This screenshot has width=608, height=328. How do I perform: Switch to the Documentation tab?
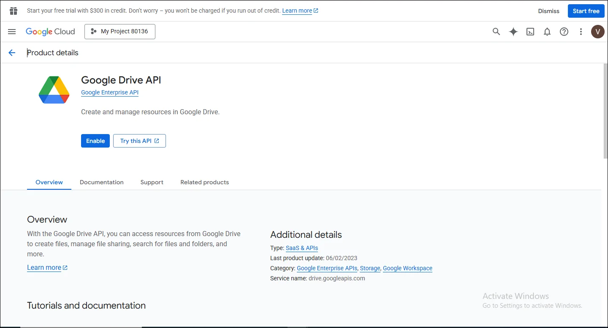point(102,182)
